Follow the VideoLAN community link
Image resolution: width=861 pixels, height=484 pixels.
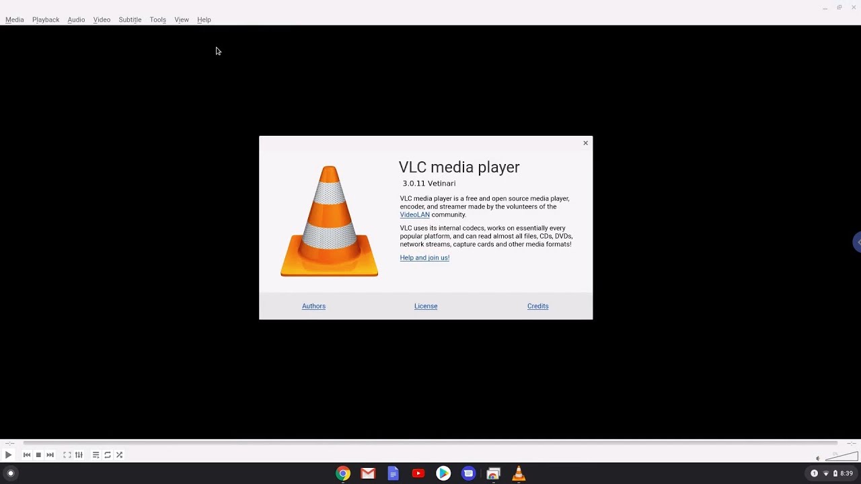pyautogui.click(x=414, y=214)
